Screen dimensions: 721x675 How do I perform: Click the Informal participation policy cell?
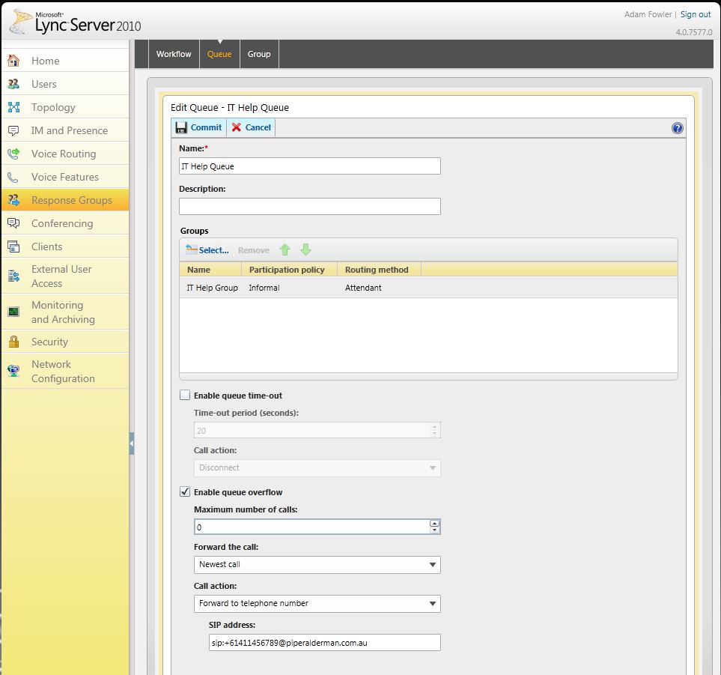click(x=264, y=288)
